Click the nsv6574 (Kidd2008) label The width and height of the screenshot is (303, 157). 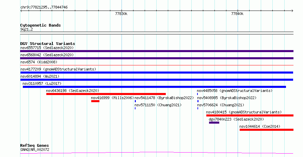coord(39,62)
